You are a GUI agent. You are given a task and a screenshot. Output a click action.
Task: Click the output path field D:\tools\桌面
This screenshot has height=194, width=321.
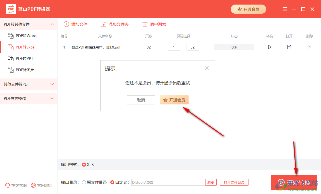coord(168,182)
